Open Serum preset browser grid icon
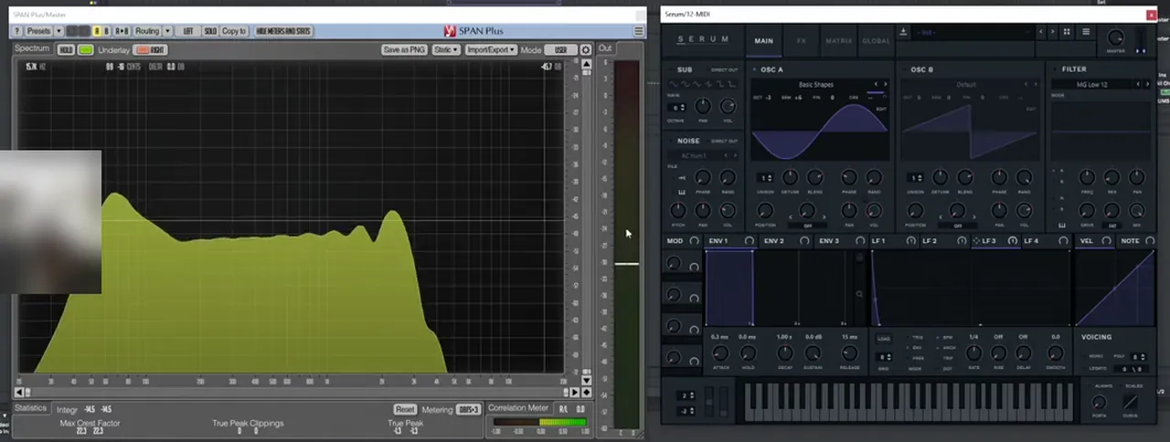 point(1067,31)
